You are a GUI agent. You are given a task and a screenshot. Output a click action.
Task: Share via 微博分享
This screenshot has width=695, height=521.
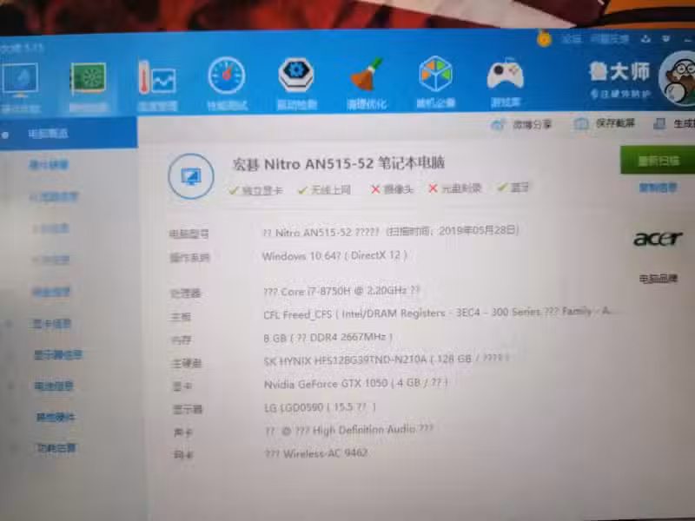click(521, 125)
